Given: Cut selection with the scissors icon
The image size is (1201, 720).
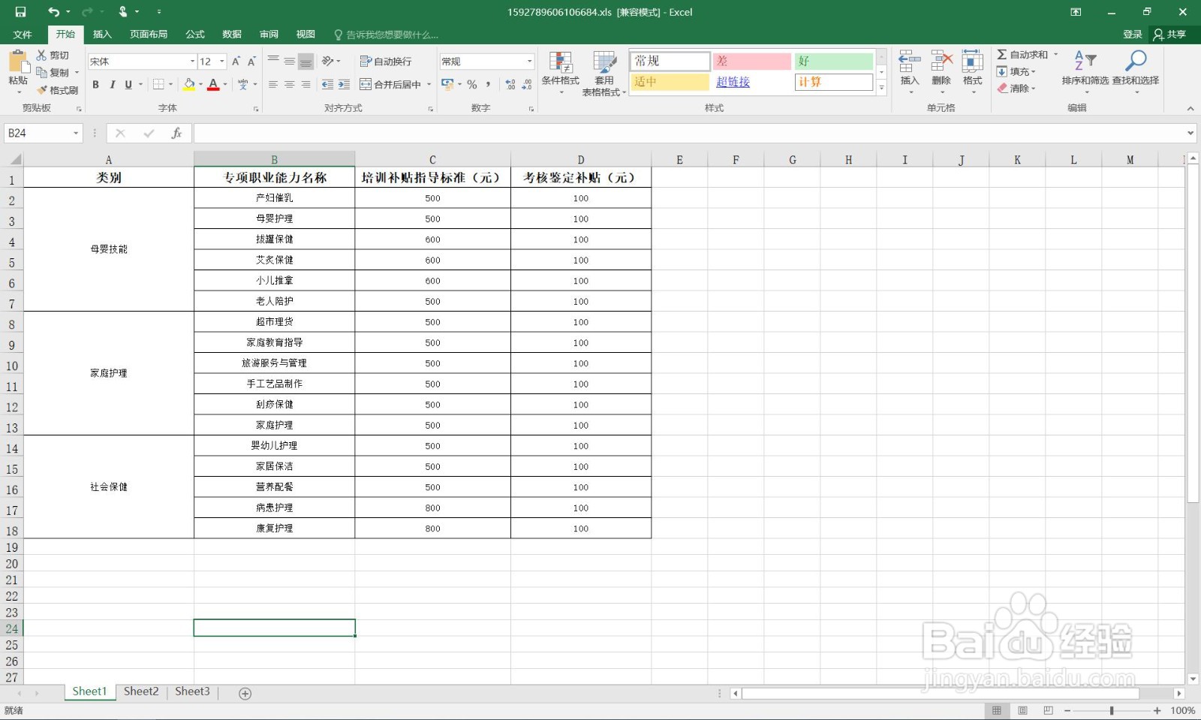Looking at the screenshot, I should click(42, 56).
